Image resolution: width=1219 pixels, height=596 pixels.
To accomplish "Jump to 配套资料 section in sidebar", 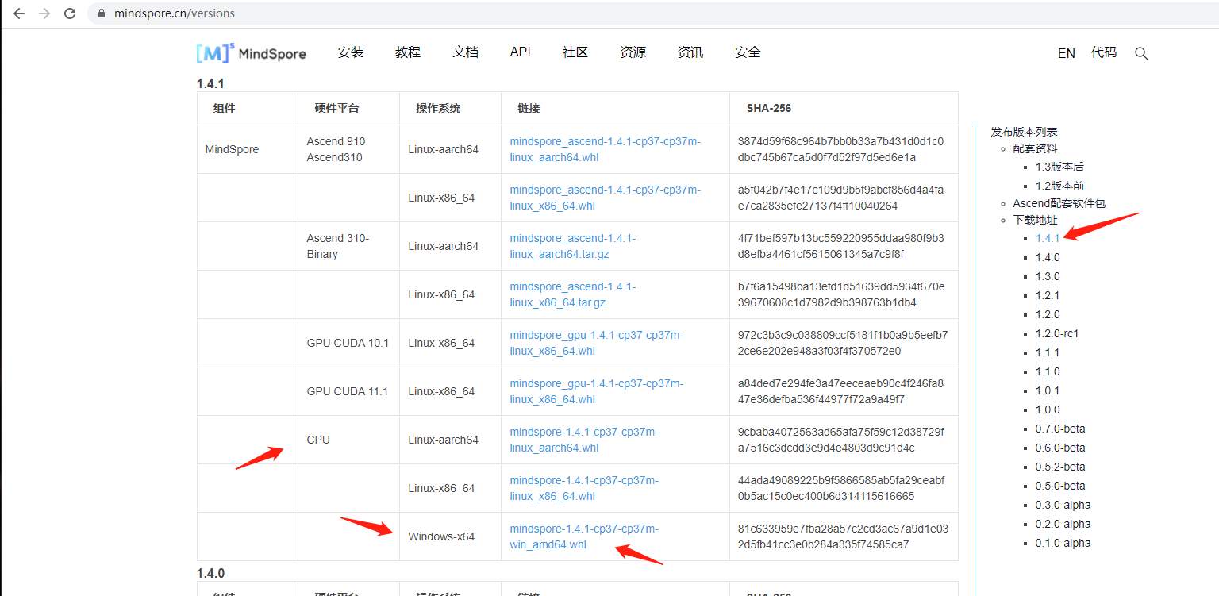I will 1035,148.
